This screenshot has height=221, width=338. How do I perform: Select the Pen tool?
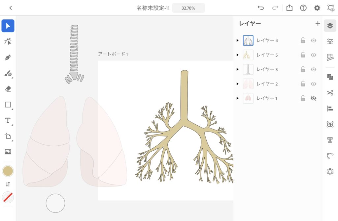(8, 57)
